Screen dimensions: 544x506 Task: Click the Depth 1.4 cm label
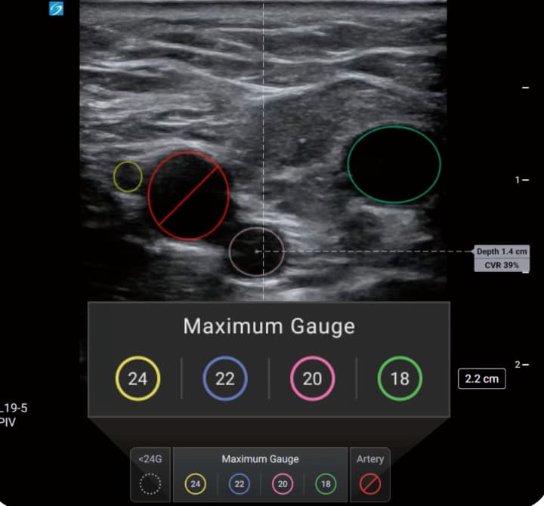[501, 251]
